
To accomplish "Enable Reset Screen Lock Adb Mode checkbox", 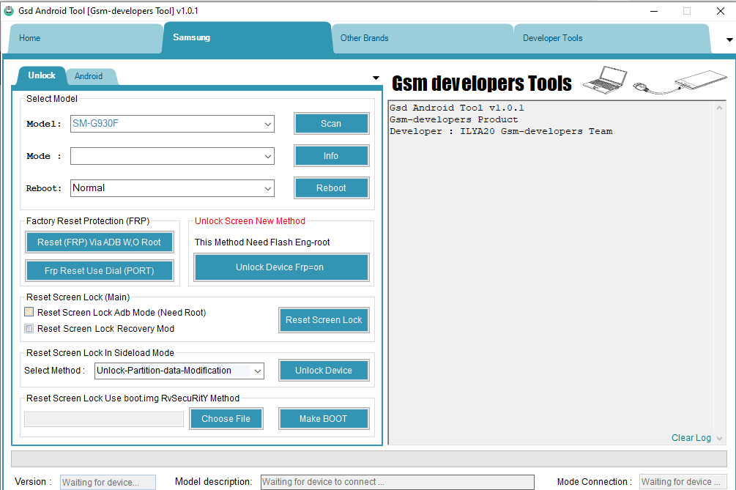I will [29, 311].
